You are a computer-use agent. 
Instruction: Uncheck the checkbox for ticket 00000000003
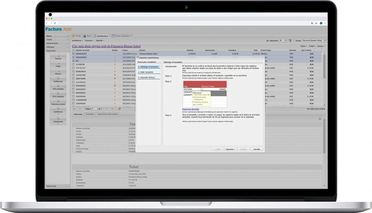click(x=73, y=54)
